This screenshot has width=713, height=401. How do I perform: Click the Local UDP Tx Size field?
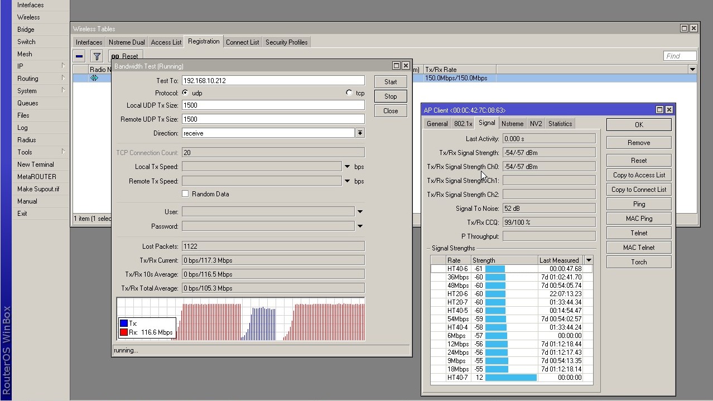(x=273, y=105)
